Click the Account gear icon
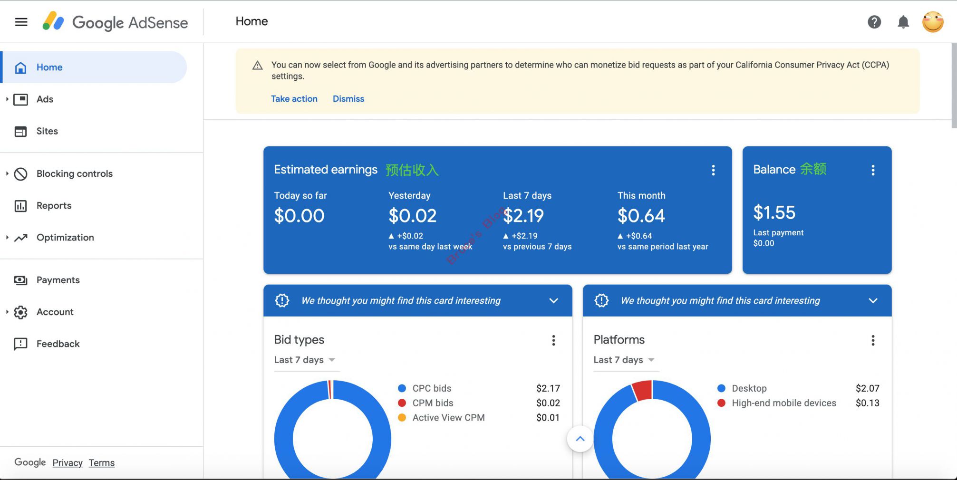Screen dimensions: 957x480 (x=20, y=312)
